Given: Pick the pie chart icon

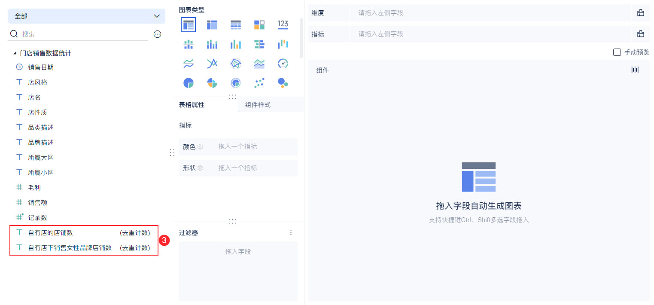Looking at the screenshot, I should point(189,83).
